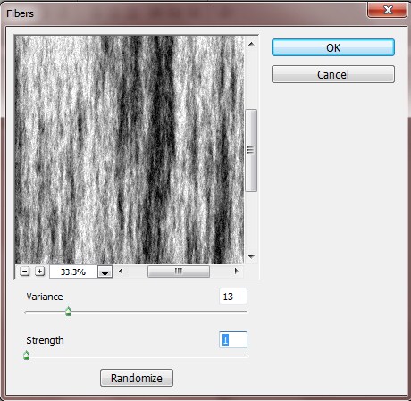411x401 pixels.
Task: Click the middle of the Variance slider track
Action: click(136, 312)
